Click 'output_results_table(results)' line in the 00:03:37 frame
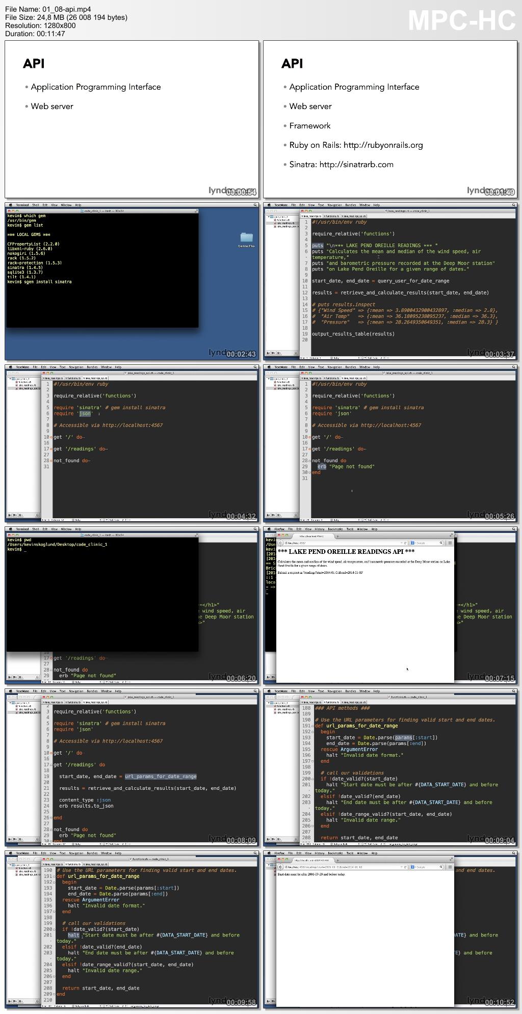 [x=353, y=334]
